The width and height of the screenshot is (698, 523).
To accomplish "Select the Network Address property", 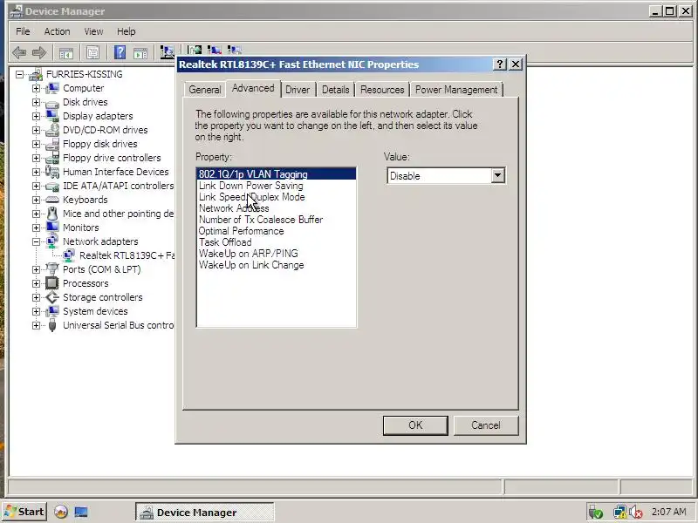I will [276, 208].
